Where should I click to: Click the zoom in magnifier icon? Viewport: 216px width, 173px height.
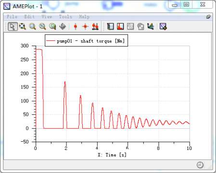point(42,26)
